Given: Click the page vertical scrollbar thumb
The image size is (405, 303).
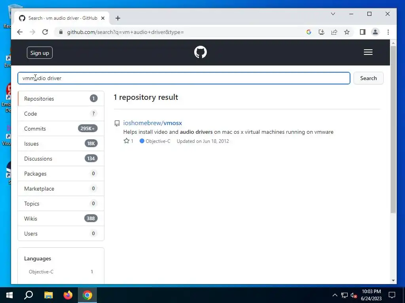Looking at the screenshot, I should [x=393, y=129].
